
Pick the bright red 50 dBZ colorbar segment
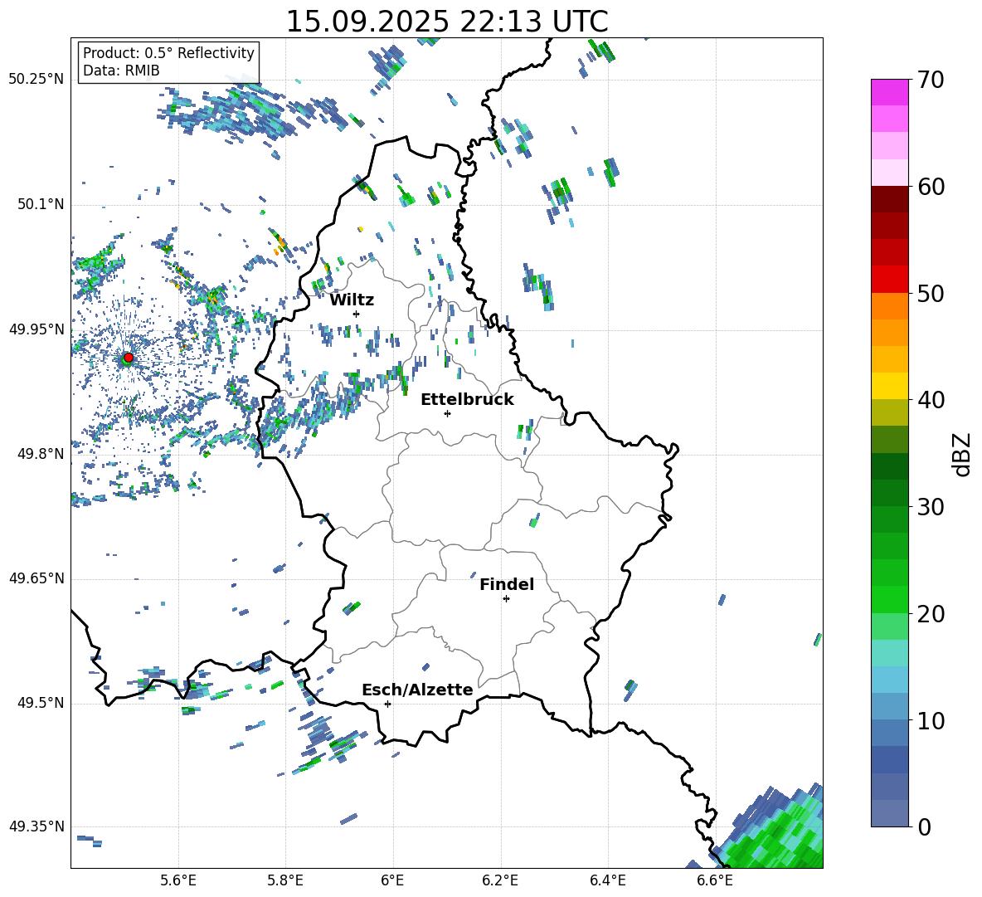[889, 279]
